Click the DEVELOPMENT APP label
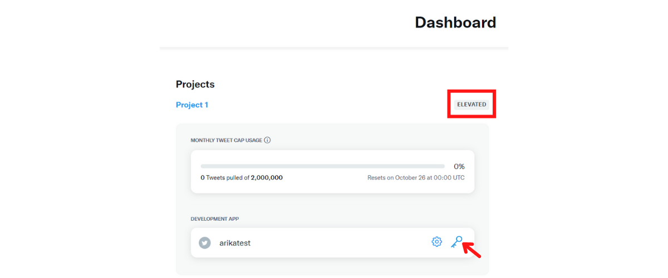This screenshot has width=668, height=278. tap(215, 219)
